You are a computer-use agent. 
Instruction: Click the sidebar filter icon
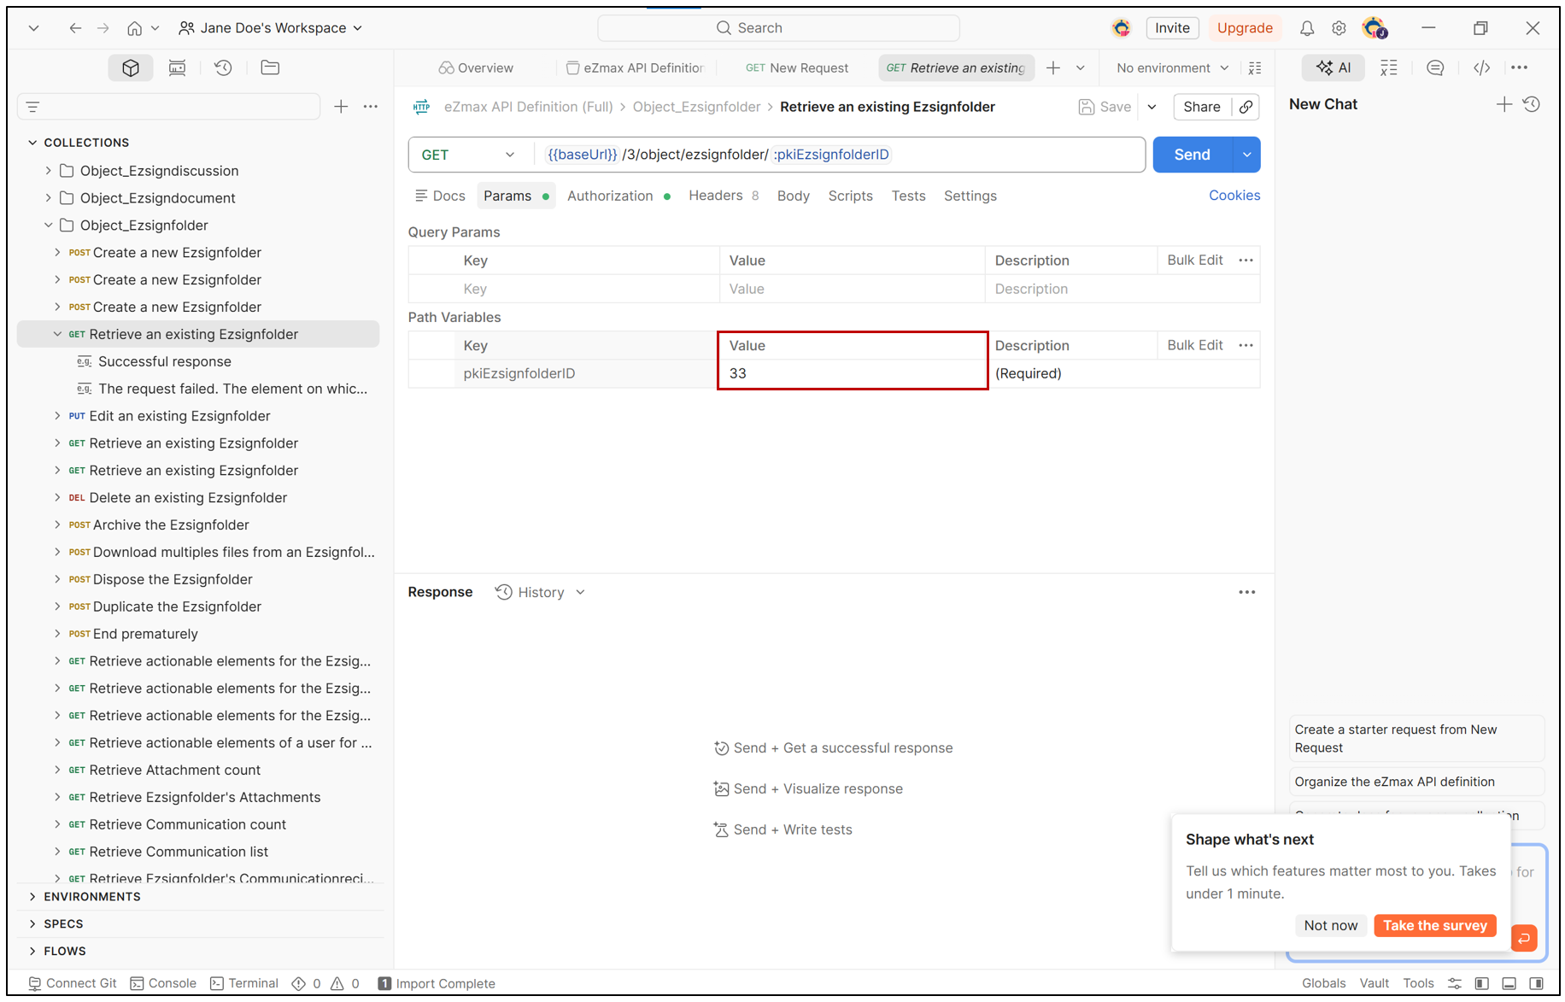32,107
